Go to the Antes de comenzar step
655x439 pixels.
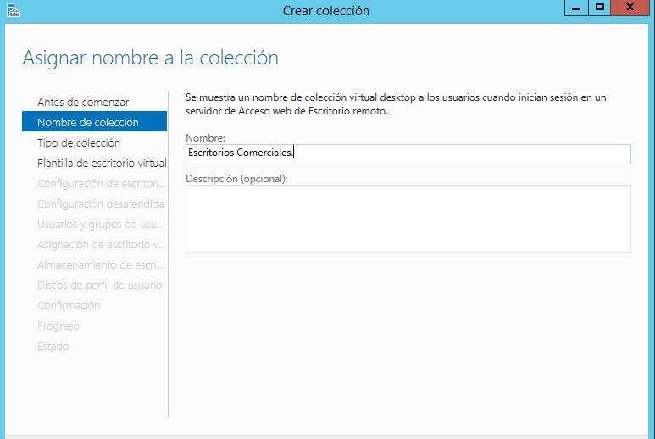[83, 103]
